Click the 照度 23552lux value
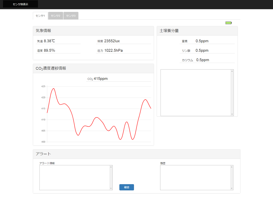273x197 pixels. [x=112, y=41]
